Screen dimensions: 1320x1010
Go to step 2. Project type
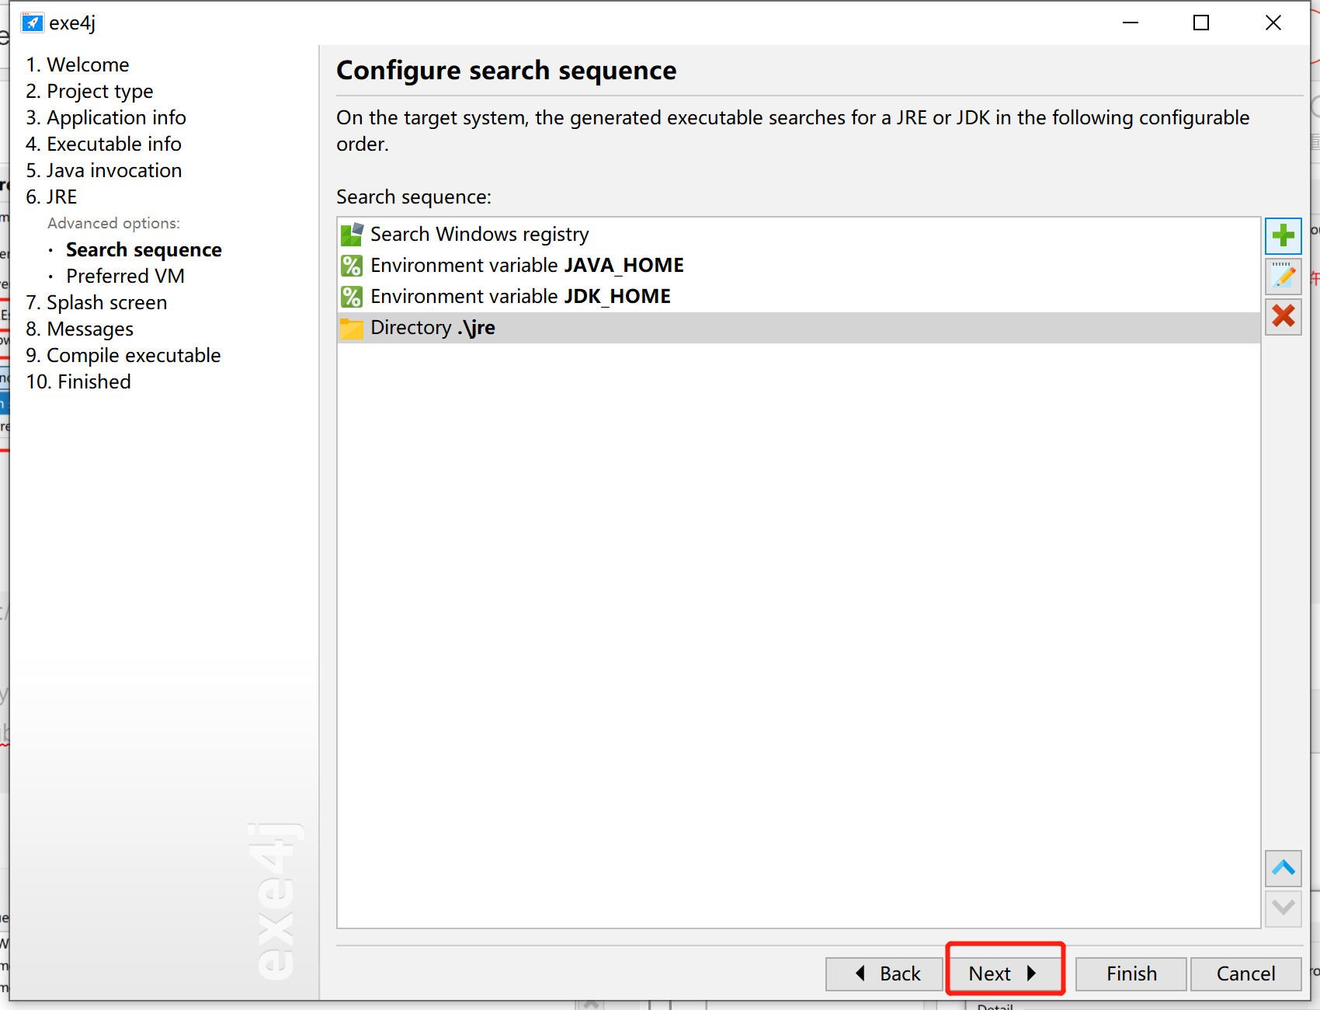(89, 91)
